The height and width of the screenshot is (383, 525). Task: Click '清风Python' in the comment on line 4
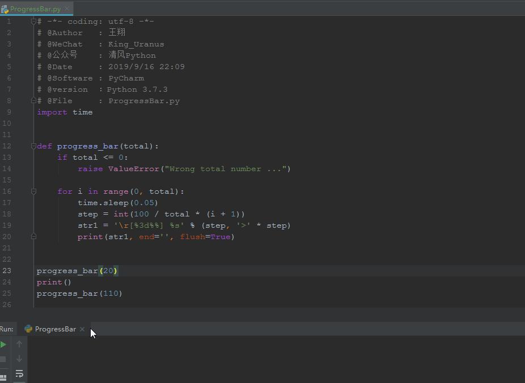pyautogui.click(x=132, y=55)
